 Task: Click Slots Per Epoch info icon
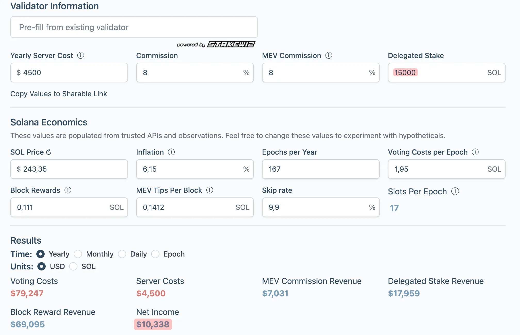click(455, 192)
